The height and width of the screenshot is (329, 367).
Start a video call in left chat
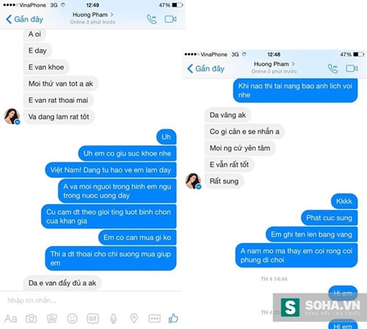[x=170, y=19]
